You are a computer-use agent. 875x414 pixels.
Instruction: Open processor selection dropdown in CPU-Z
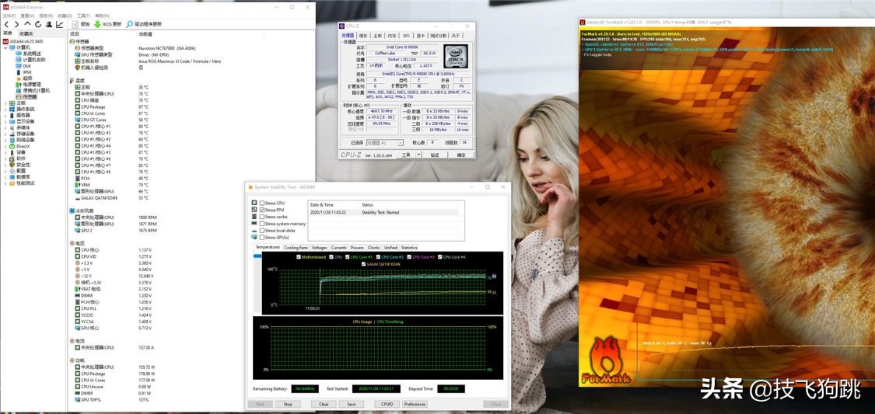point(384,143)
